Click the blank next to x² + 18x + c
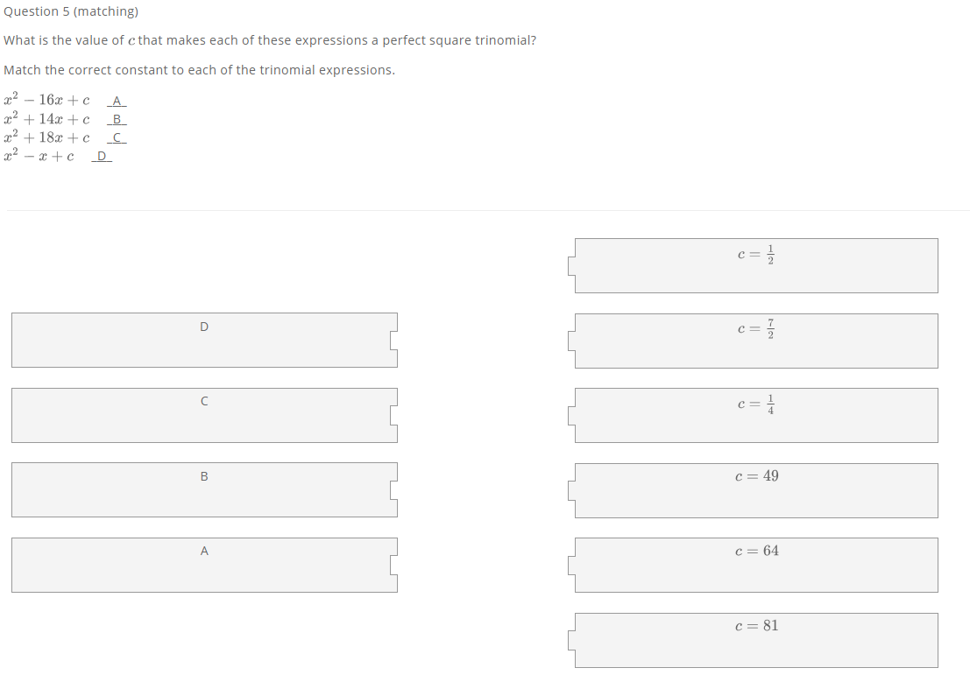The image size is (970, 682). [116, 137]
